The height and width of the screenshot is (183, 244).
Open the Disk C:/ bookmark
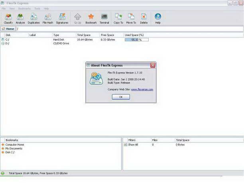(x=10, y=152)
